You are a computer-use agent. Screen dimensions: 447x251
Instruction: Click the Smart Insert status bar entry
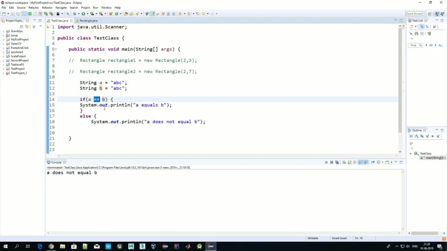click(x=339, y=238)
